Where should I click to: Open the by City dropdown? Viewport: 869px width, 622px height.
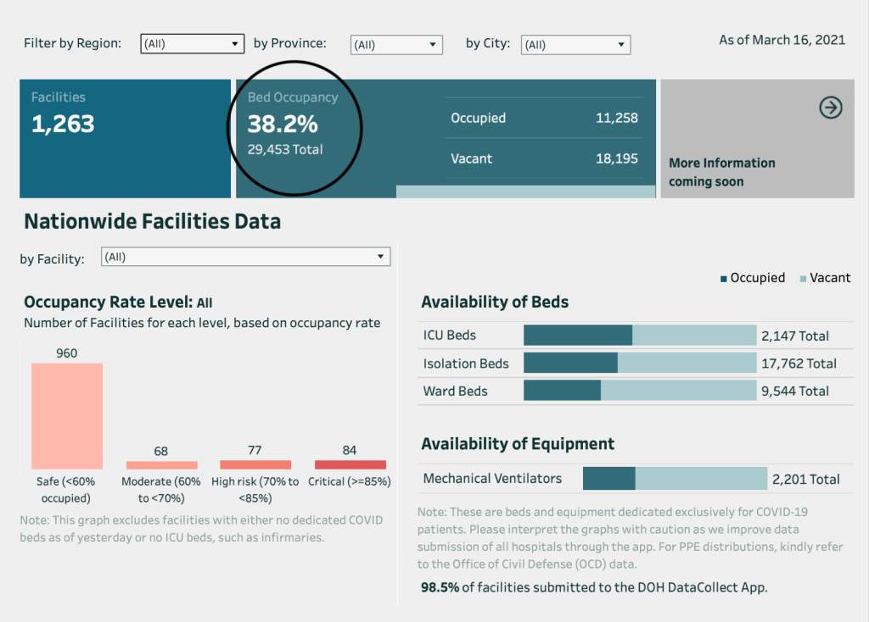click(575, 45)
